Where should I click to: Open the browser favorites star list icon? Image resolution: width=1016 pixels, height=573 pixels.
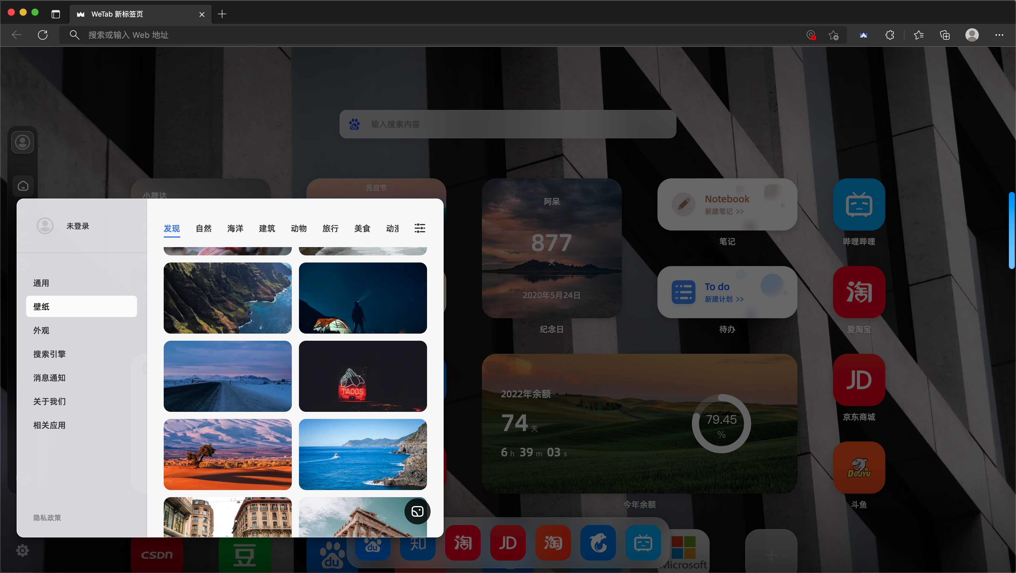point(918,35)
